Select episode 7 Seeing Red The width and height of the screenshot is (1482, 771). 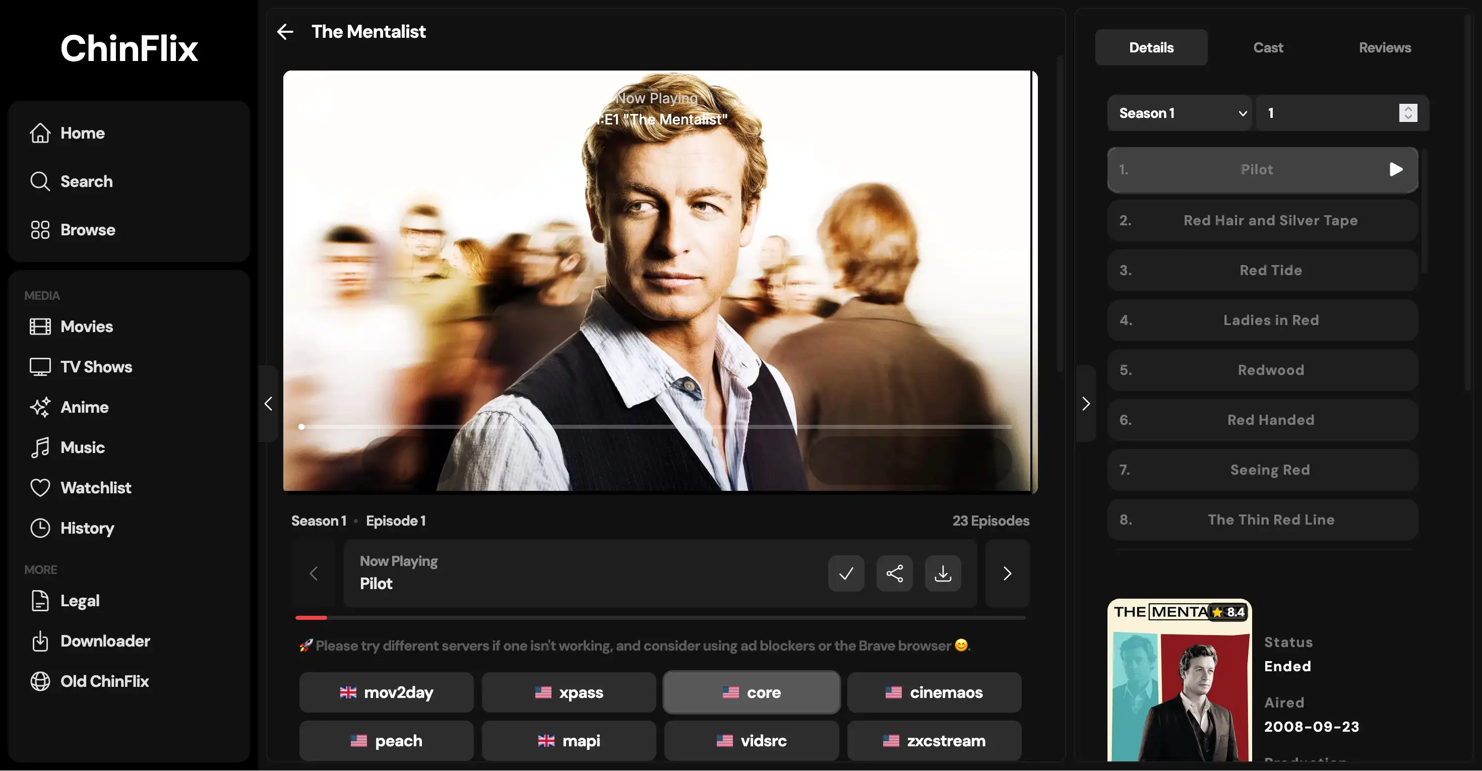tap(1262, 470)
